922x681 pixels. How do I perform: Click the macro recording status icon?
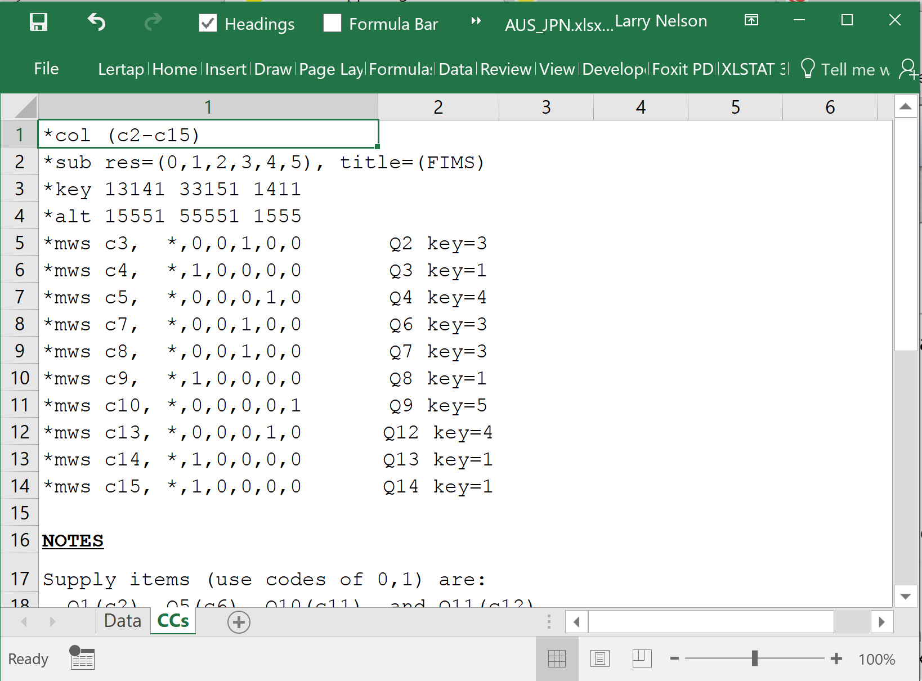click(82, 658)
